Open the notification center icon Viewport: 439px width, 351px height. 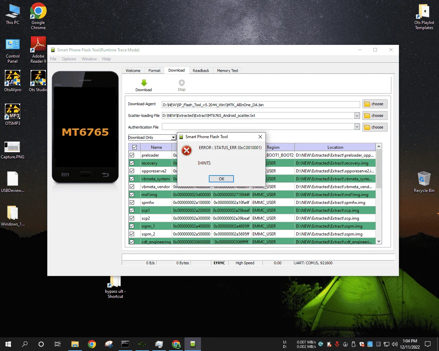pyautogui.click(x=428, y=344)
